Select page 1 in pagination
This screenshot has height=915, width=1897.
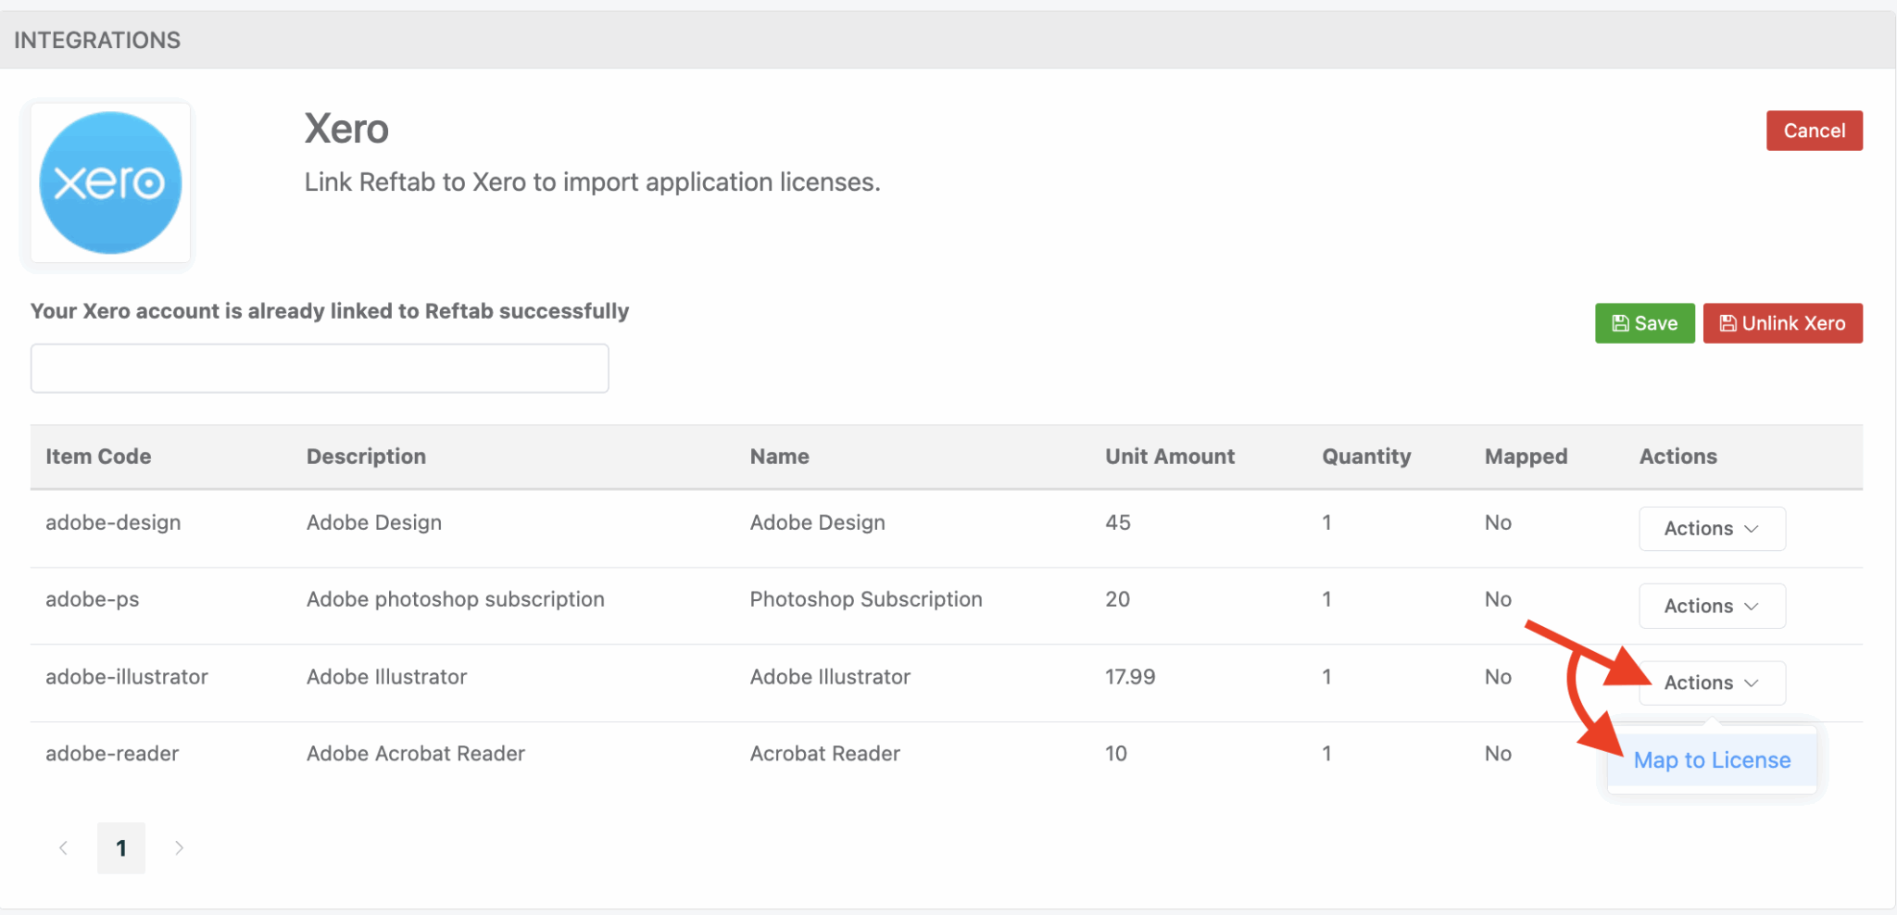point(121,848)
